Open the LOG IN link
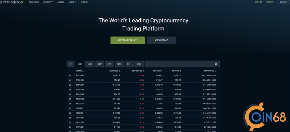The image size is (290, 132). tap(258, 2)
